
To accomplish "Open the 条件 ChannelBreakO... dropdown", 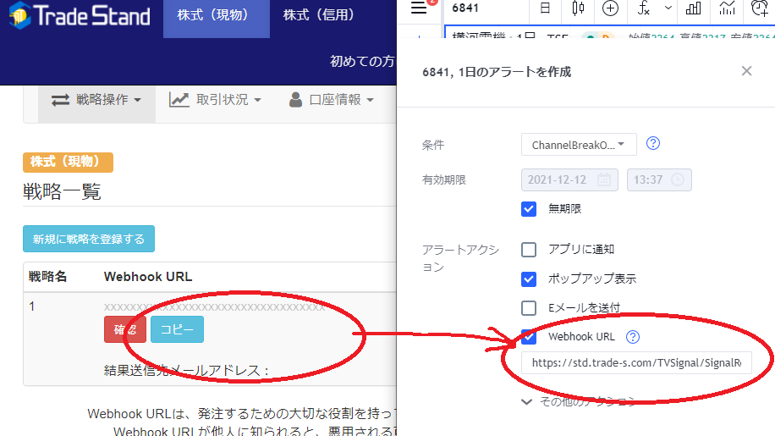I will tap(579, 145).
